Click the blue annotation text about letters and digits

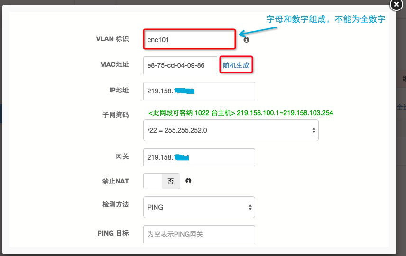click(x=325, y=19)
